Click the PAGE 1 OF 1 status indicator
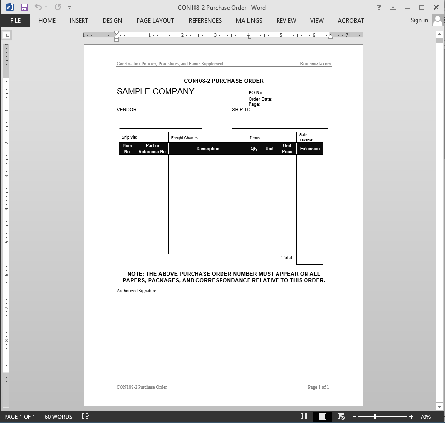 click(x=20, y=417)
